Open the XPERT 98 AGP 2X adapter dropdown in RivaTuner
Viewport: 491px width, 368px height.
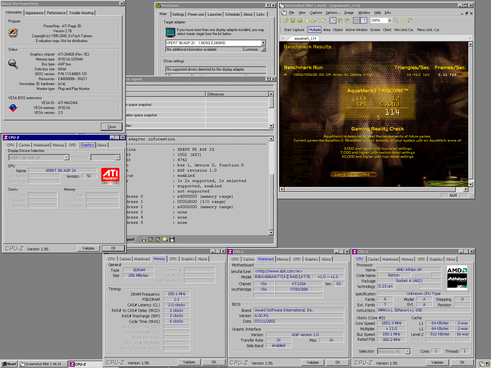click(263, 43)
